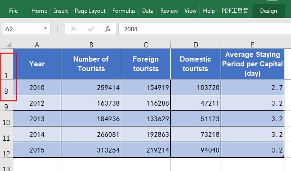The height and width of the screenshot is (171, 291).
Task: Select the cell containing 259414
Action: (91, 88)
